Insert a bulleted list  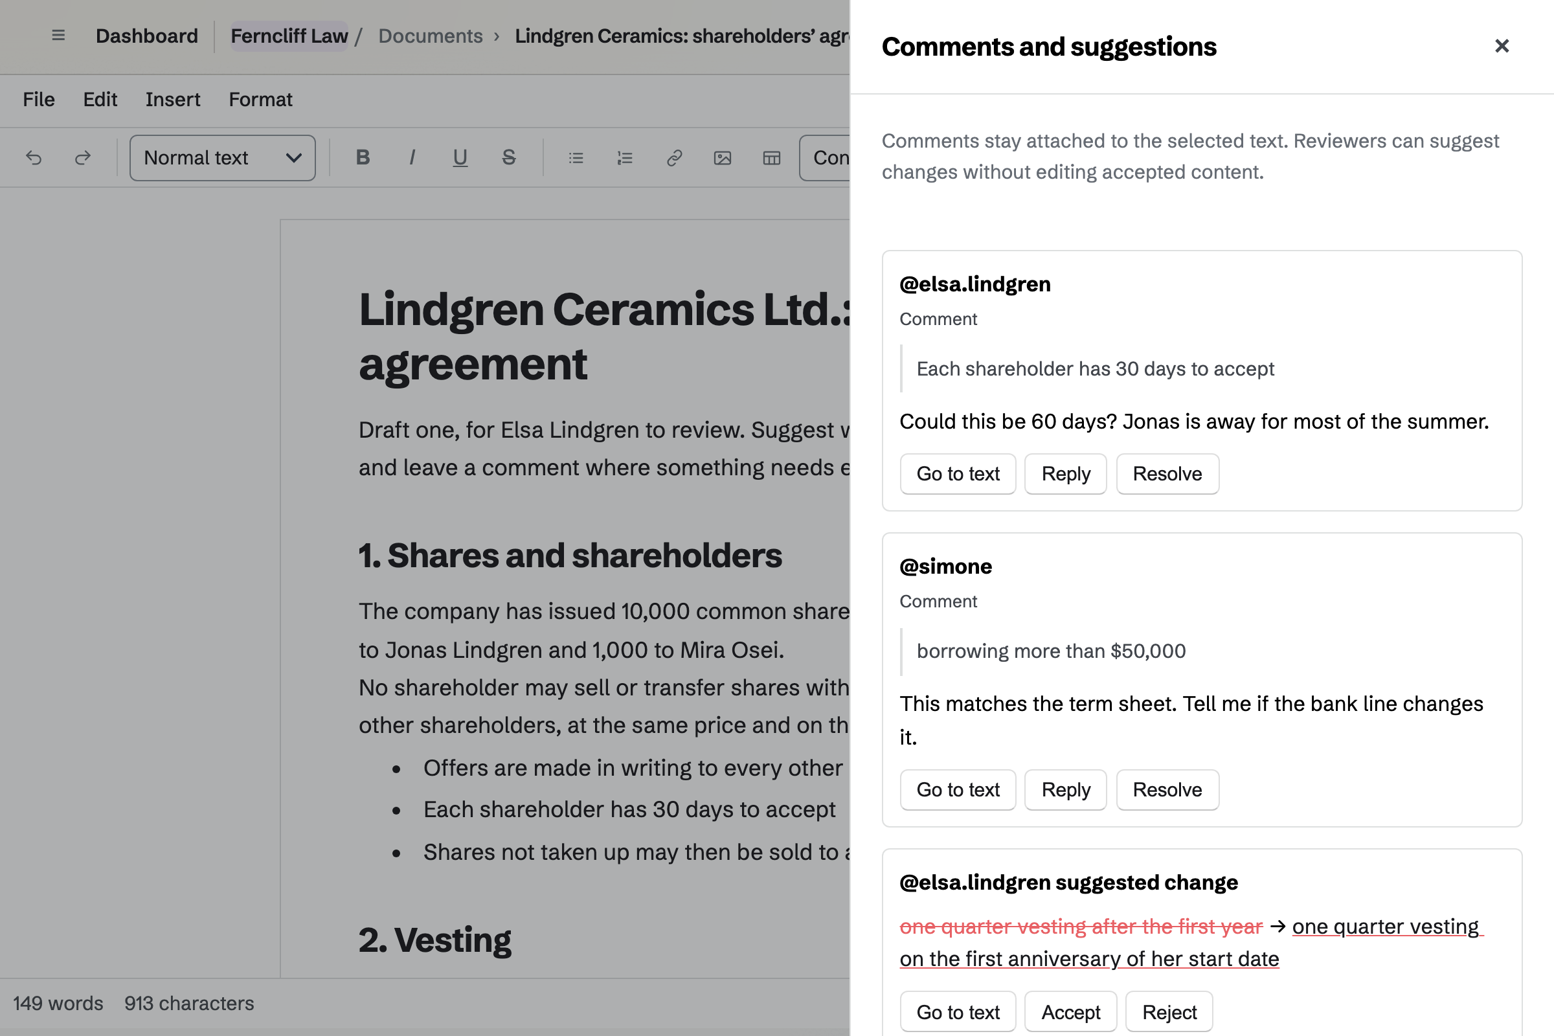point(576,158)
